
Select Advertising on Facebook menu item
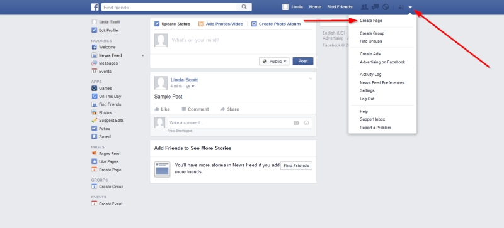coord(382,62)
